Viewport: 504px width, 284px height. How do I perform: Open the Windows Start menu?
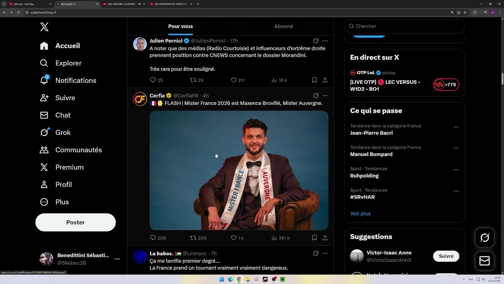[x=222, y=279]
